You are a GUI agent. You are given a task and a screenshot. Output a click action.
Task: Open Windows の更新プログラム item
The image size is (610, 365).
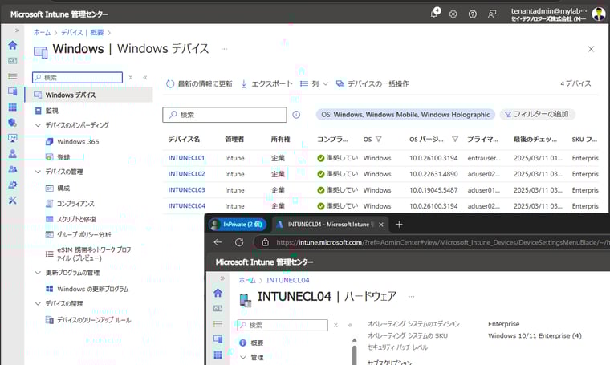point(92,289)
